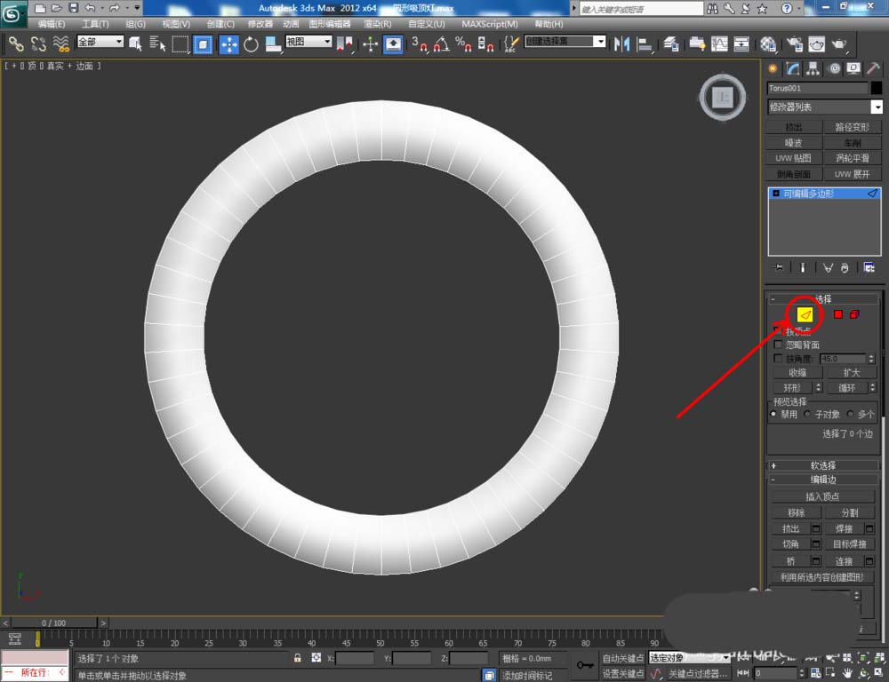This screenshot has height=682, width=889.
Task: Select the Edge sub-object level icon
Action: click(x=805, y=314)
